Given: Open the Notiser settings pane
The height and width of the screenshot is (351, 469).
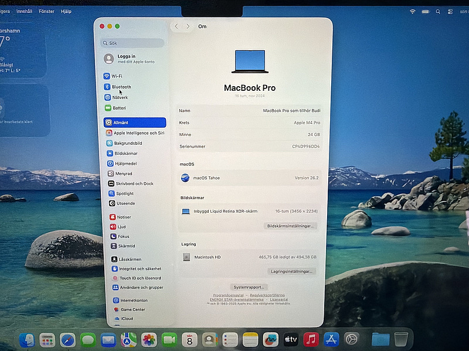Looking at the screenshot, I should pos(124,217).
